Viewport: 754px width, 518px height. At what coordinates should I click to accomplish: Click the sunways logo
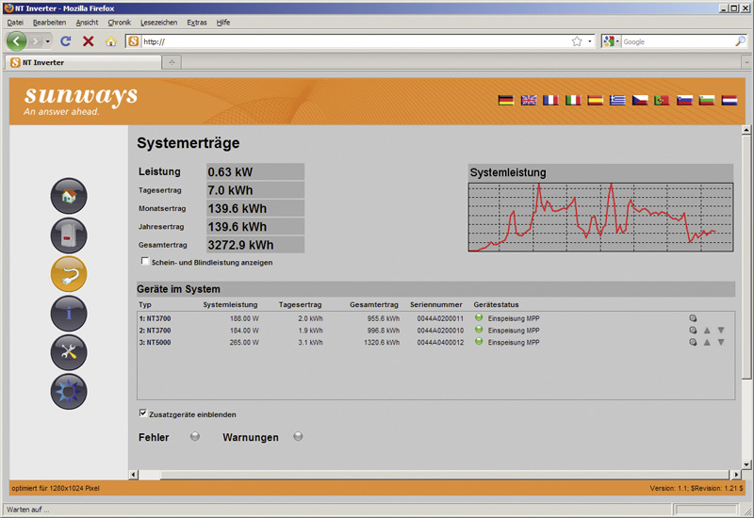pos(81,101)
